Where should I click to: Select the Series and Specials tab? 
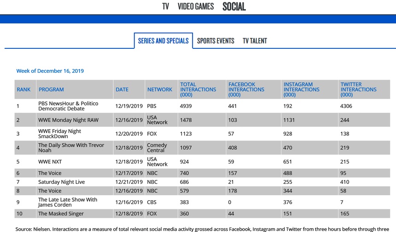click(x=163, y=41)
